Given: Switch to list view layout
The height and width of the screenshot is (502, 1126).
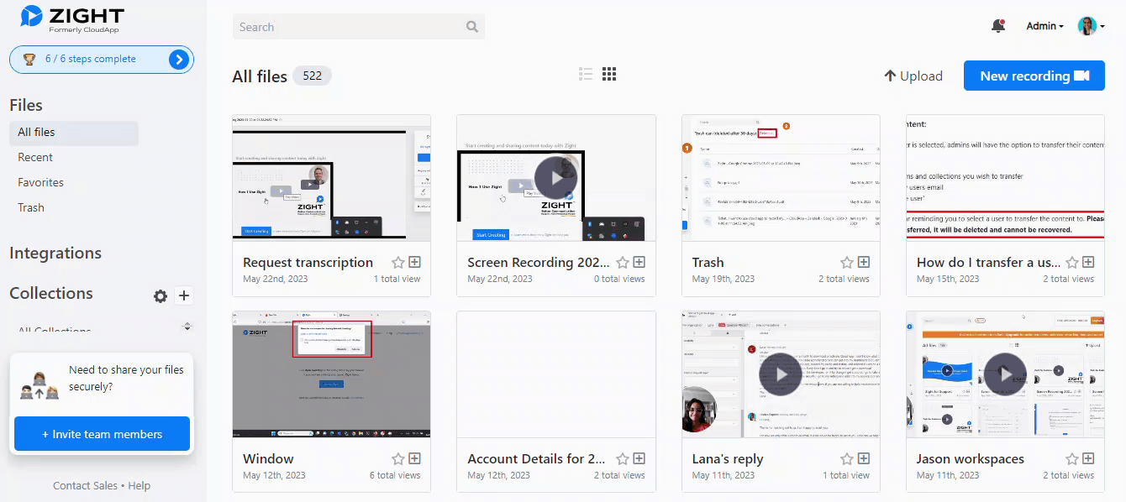Looking at the screenshot, I should point(586,75).
